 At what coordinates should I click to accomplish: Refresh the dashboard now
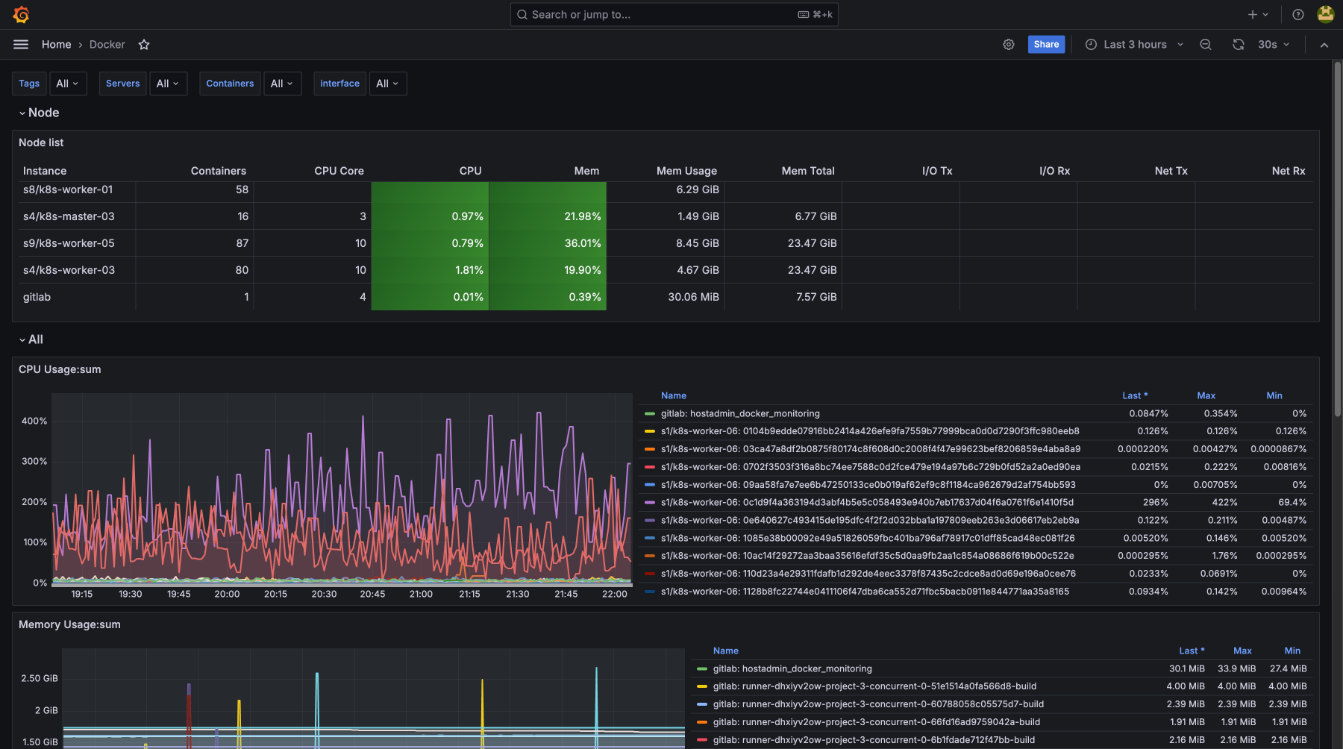click(1239, 45)
